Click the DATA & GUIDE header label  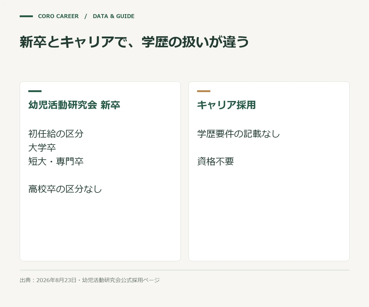113,16
